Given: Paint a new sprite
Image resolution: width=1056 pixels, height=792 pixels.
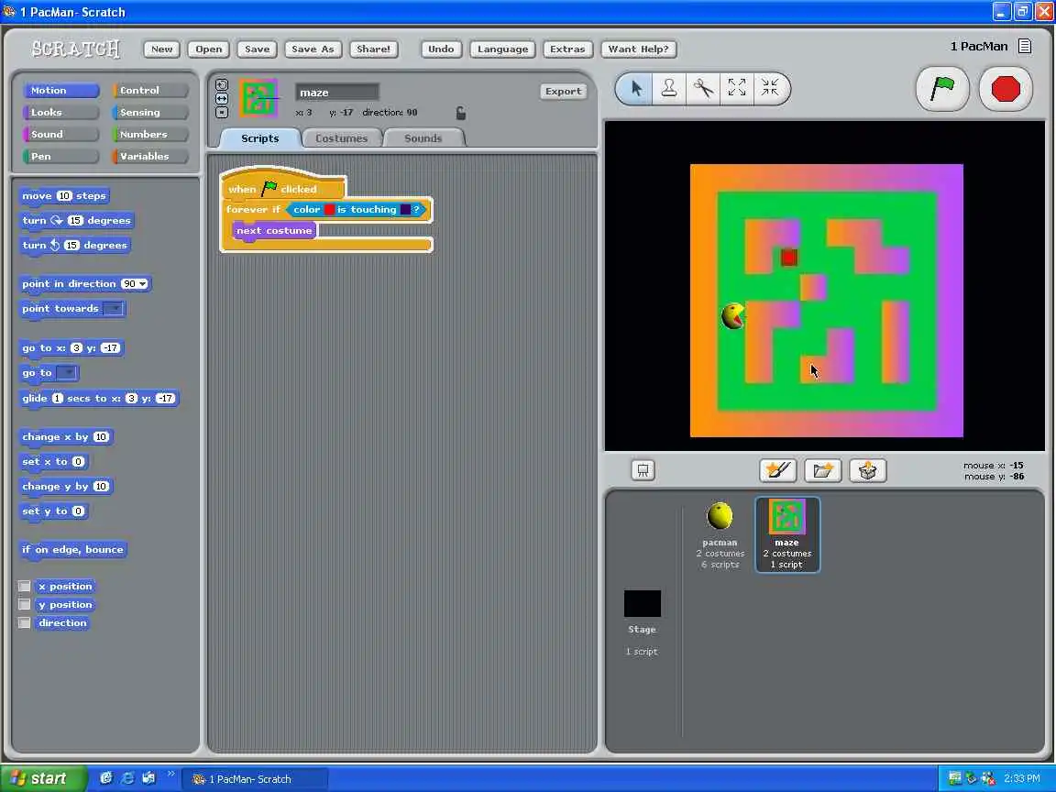Looking at the screenshot, I should (x=778, y=470).
